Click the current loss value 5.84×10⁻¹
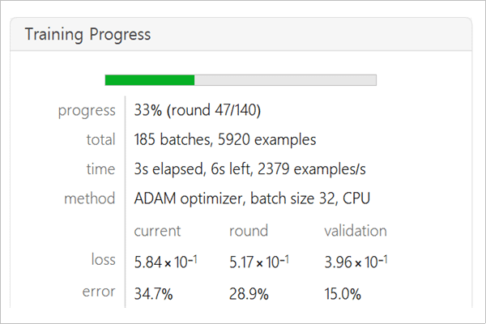Viewport: 486px width, 324px height. [165, 262]
